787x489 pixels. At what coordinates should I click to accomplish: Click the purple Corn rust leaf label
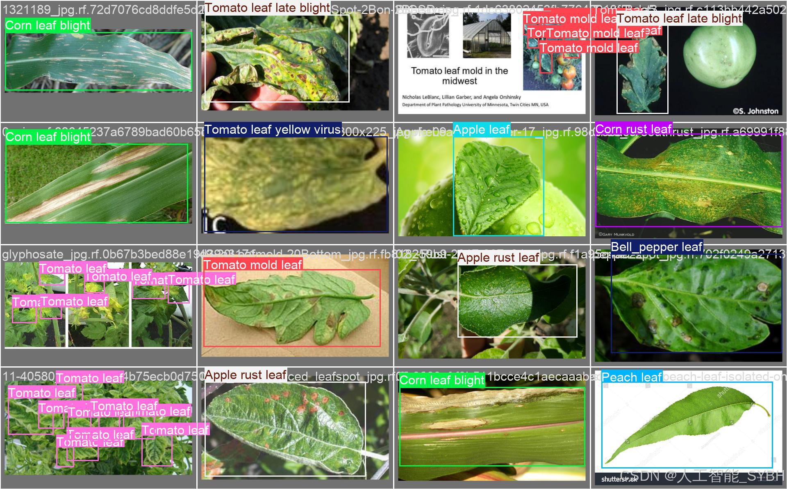[633, 129]
